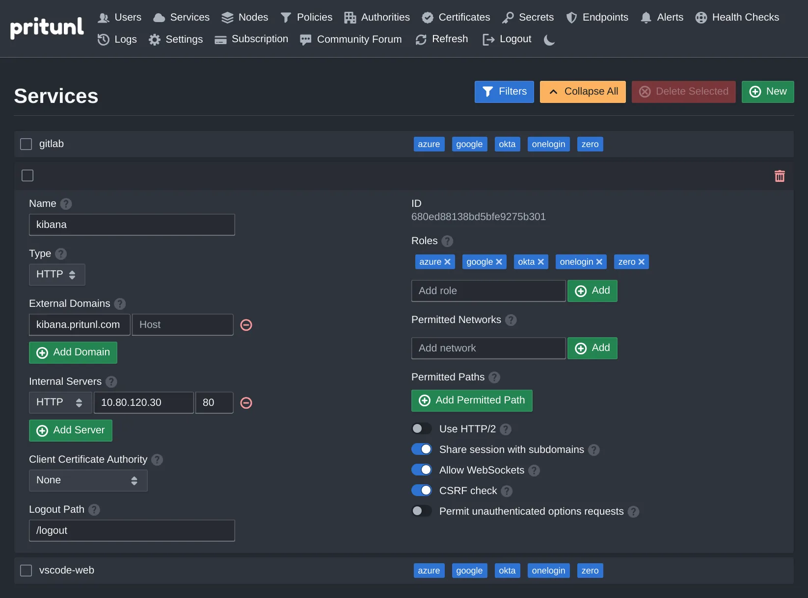This screenshot has height=598, width=808.
Task: Remove the okta role from kibana
Action: (541, 262)
